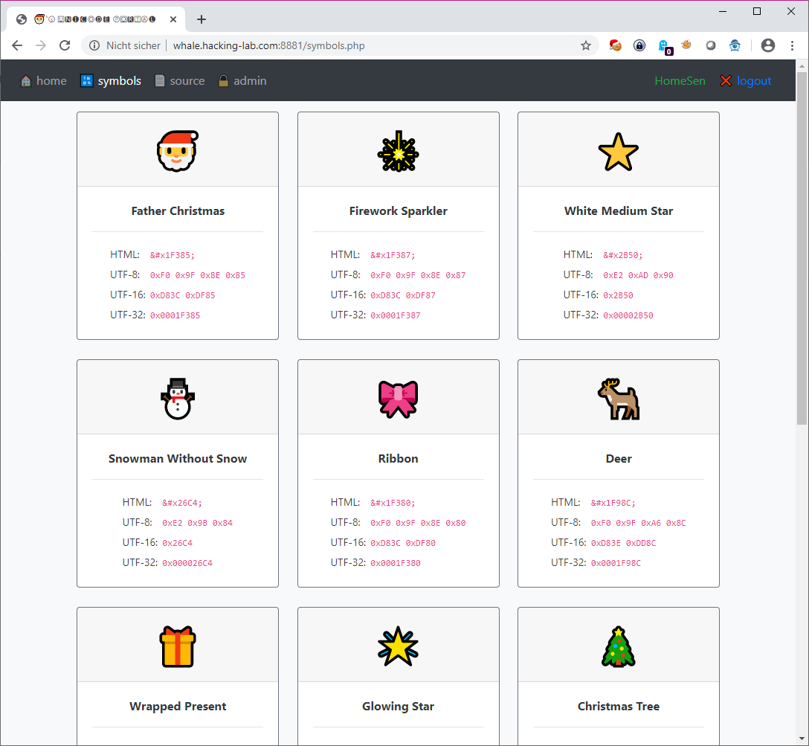The height and width of the screenshot is (746, 809).
Task: Click UTF-16 code 0x2B50
Action: 618,295
